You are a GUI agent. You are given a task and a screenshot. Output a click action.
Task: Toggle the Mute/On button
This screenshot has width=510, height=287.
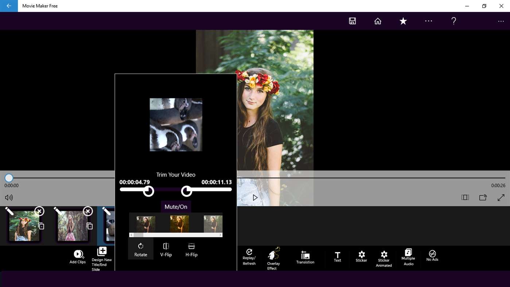pos(176,207)
